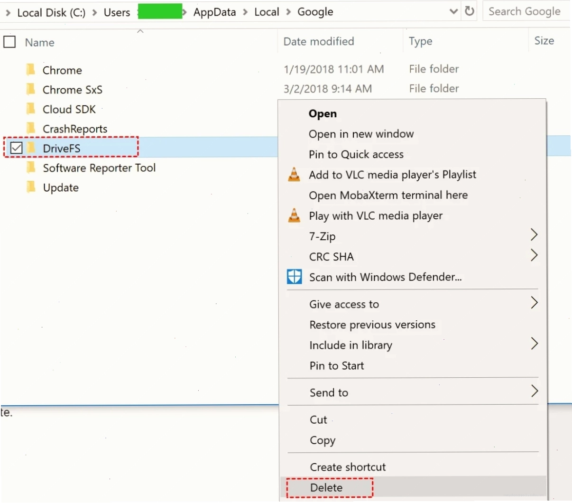This screenshot has height=503, width=572.
Task: Click the date 3/2/2018 9:14 AM
Action: [x=328, y=89]
